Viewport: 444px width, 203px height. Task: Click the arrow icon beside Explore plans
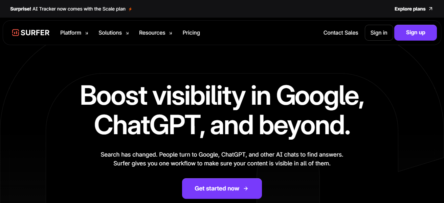430,9
